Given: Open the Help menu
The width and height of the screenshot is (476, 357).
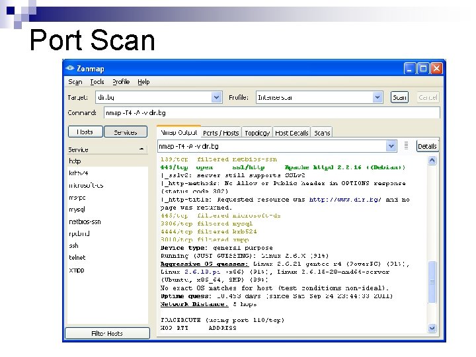Looking at the screenshot, I should [143, 82].
